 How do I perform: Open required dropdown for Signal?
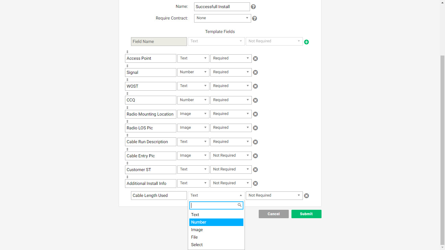[231, 72]
